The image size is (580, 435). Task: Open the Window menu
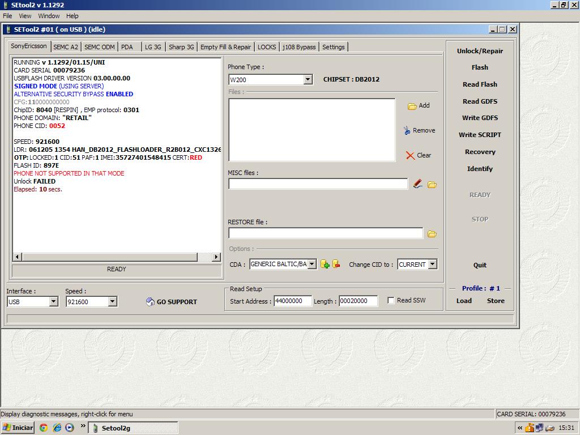point(49,16)
